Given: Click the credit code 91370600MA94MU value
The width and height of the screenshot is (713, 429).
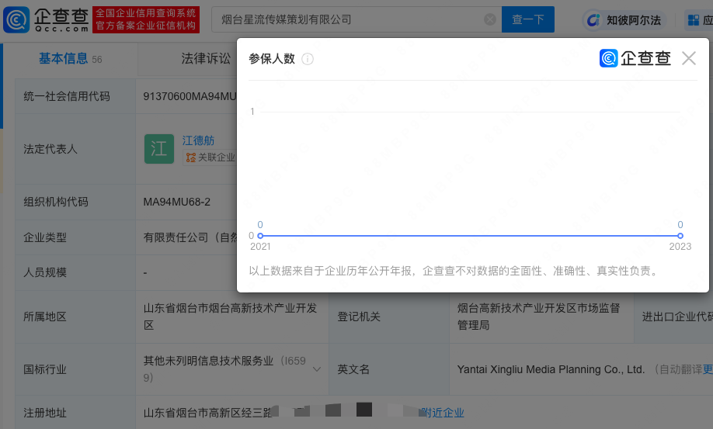Looking at the screenshot, I should (189, 96).
